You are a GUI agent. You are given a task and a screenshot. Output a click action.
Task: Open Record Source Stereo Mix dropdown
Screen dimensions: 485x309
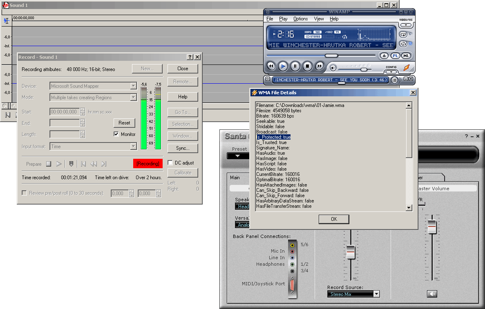tap(376, 294)
